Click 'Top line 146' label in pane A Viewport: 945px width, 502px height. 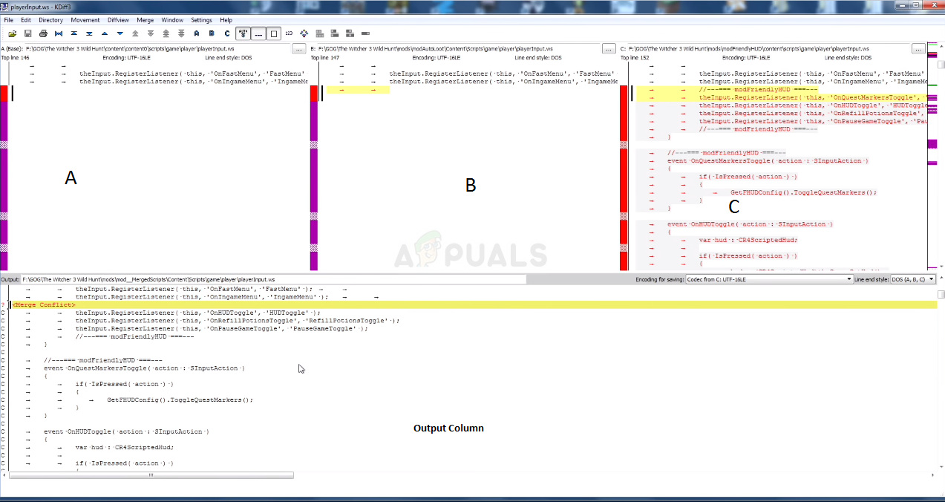click(16, 57)
